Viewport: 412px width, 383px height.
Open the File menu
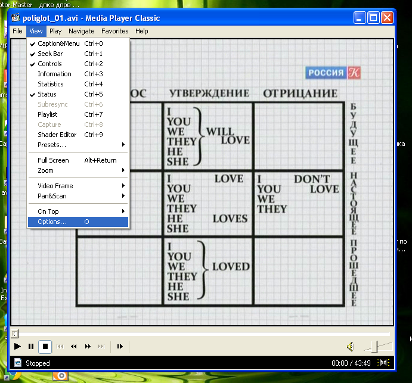pyautogui.click(x=17, y=31)
